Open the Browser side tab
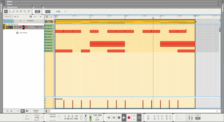The width and height of the screenshot is (224, 122). [x=1, y=8]
